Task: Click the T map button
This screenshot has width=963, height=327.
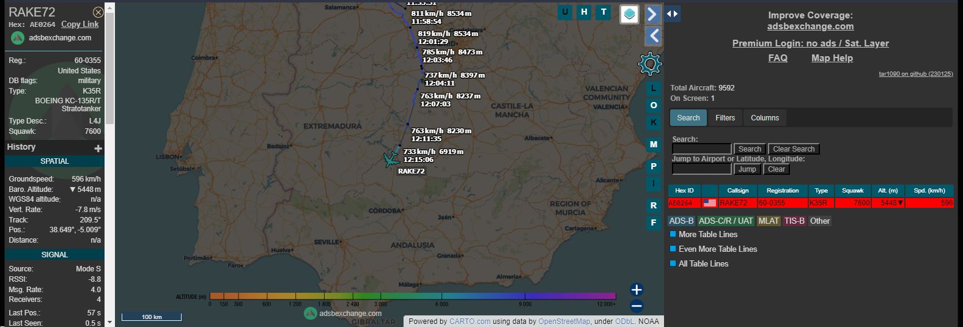Action: point(604,12)
